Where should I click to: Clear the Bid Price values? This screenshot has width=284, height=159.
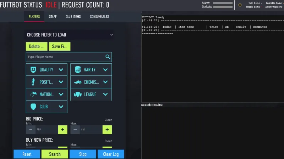coord(108,120)
